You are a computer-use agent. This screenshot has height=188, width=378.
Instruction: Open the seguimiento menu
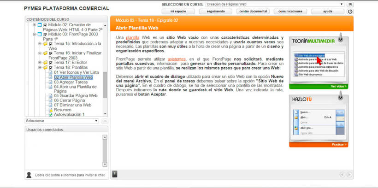[216, 12]
